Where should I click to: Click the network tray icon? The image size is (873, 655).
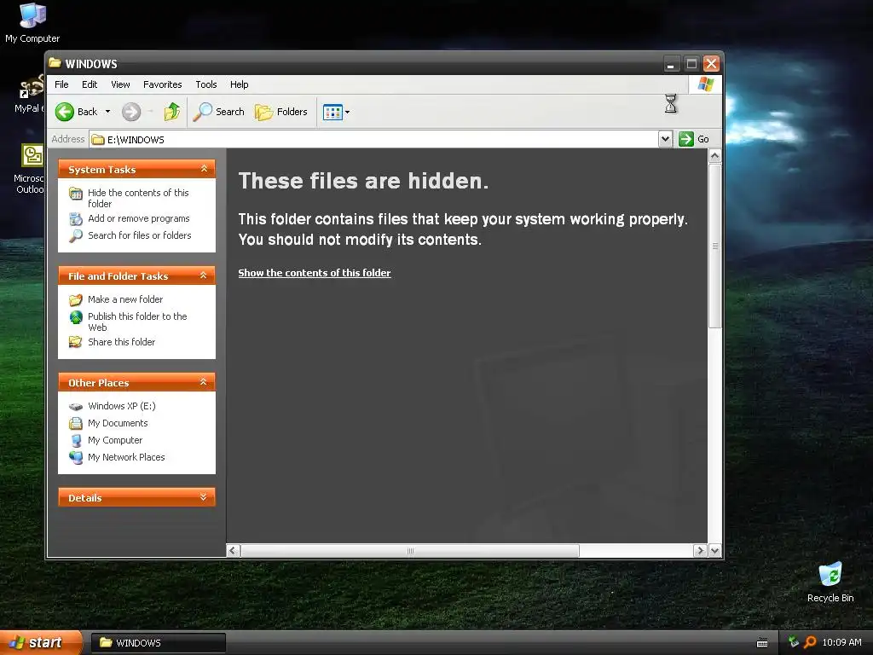794,642
